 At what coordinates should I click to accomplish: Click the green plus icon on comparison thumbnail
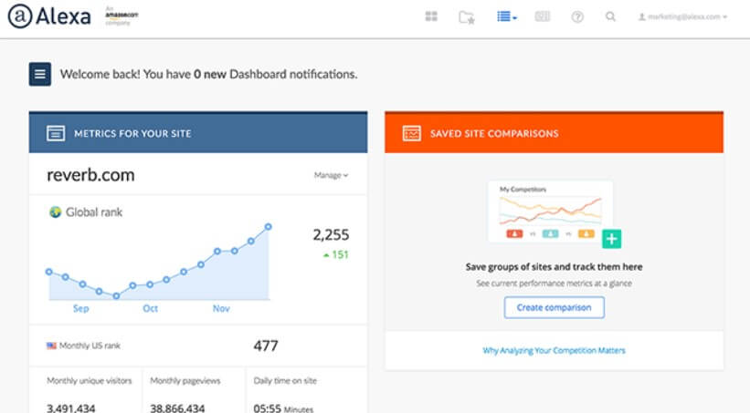pos(612,239)
